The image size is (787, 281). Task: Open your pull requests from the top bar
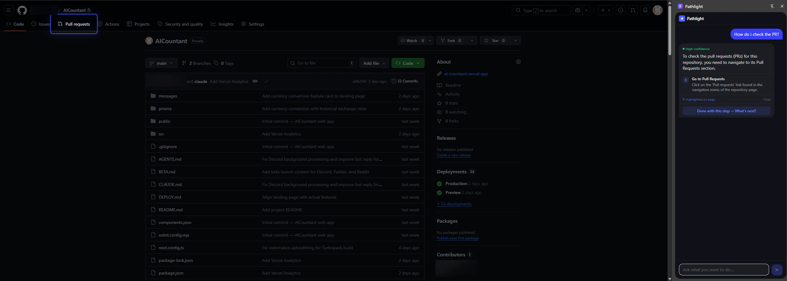tap(633, 10)
